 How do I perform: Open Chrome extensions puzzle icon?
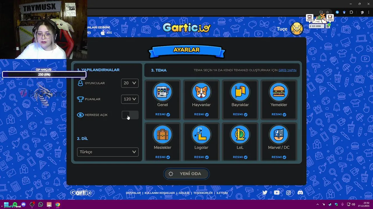tap(351, 12)
